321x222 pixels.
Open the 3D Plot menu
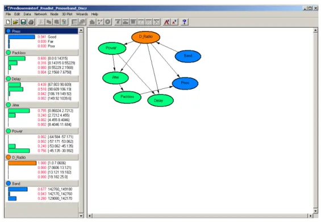pos(67,14)
